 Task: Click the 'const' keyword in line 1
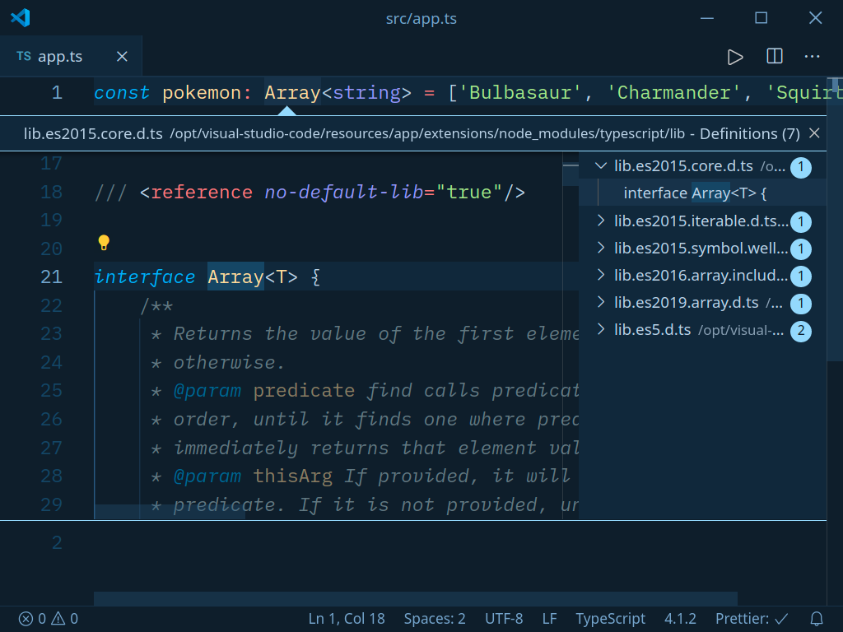(x=122, y=93)
